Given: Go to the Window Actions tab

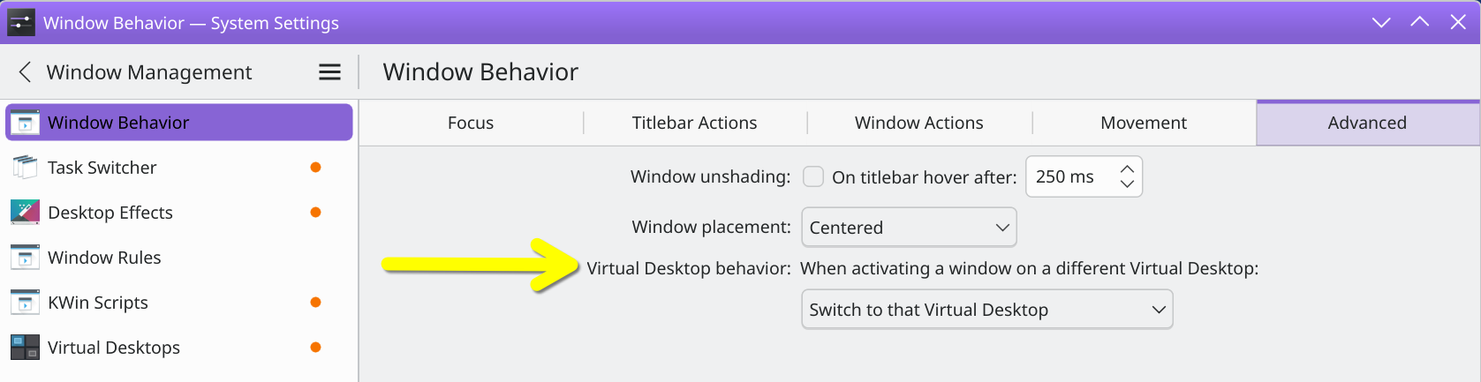Looking at the screenshot, I should coord(919,123).
